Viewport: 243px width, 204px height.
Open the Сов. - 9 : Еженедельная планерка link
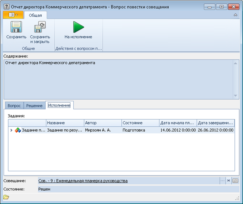83,181
